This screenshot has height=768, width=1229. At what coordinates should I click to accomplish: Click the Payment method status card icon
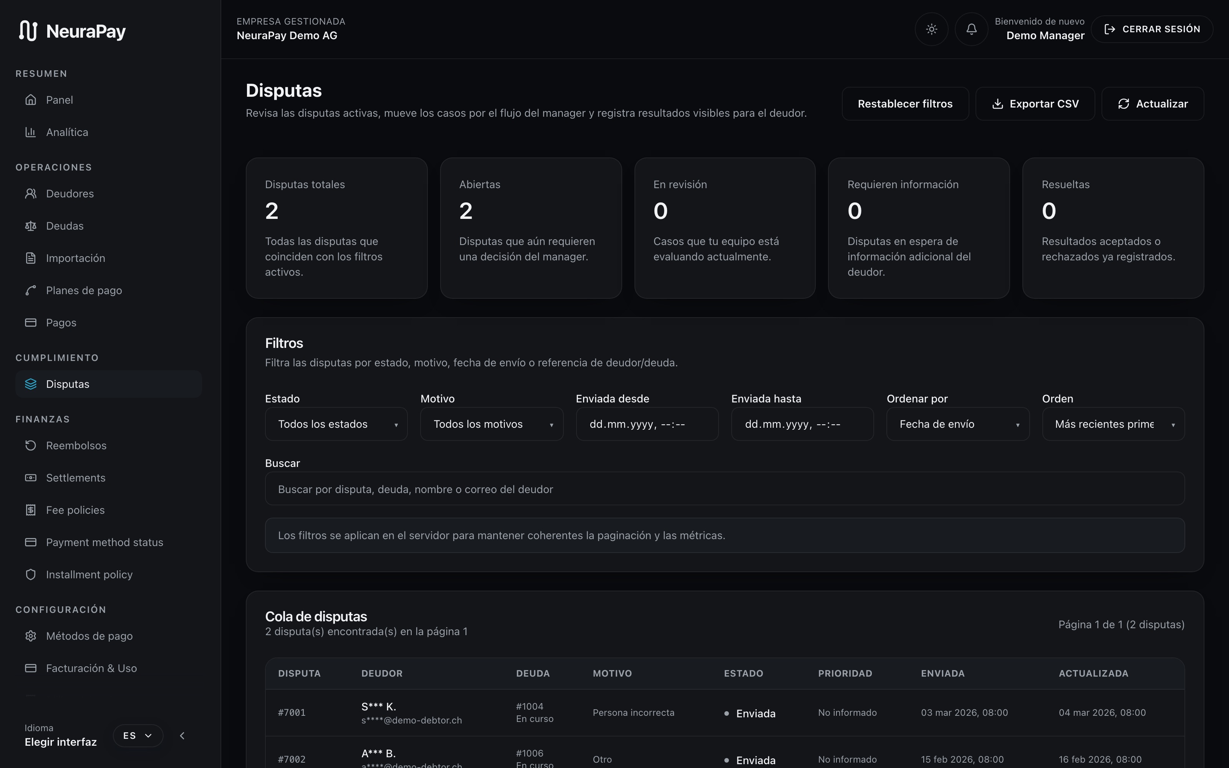coord(30,543)
